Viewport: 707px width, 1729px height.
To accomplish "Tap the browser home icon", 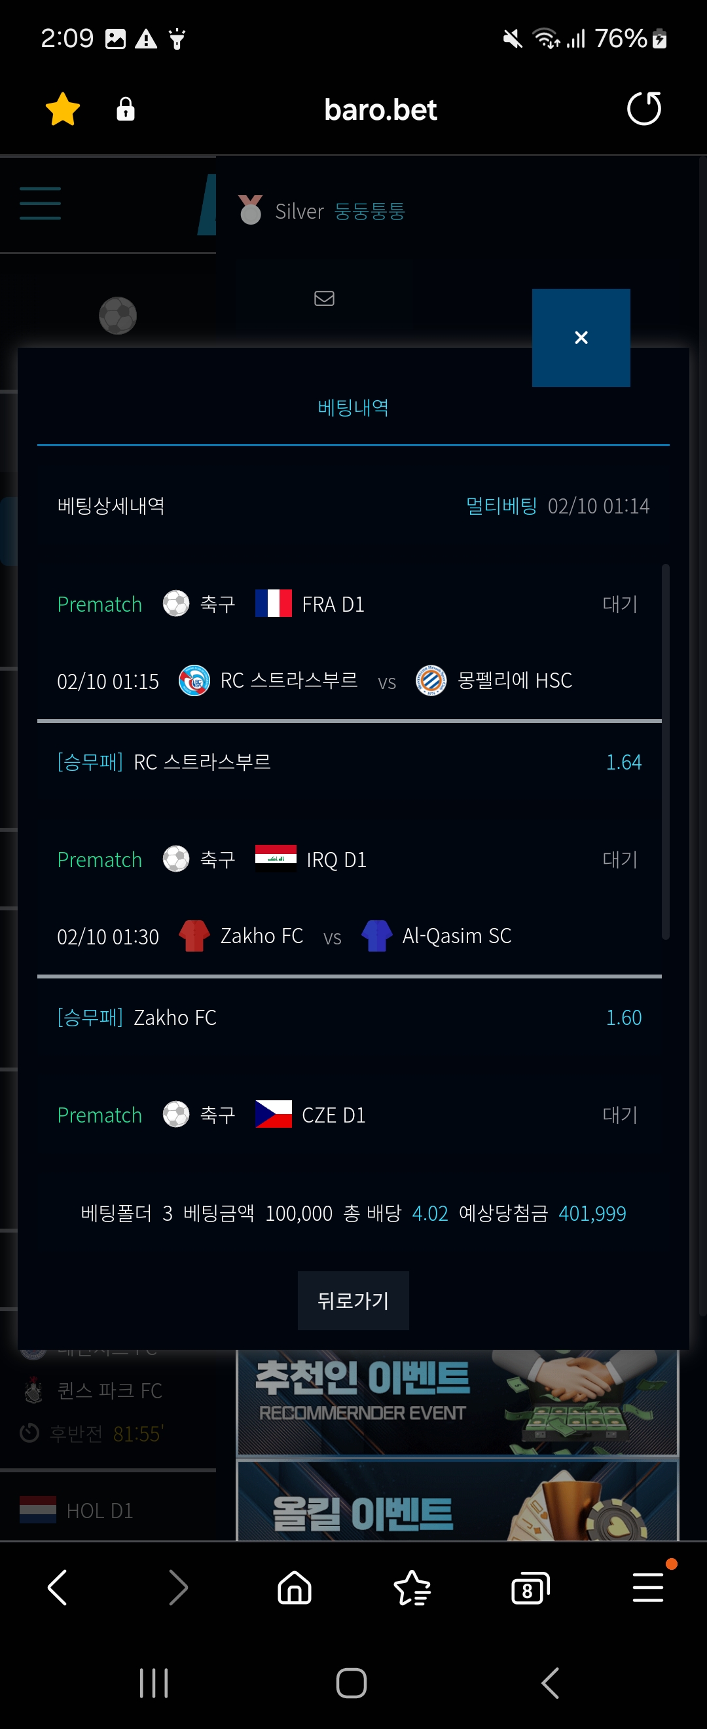I will point(295,1588).
